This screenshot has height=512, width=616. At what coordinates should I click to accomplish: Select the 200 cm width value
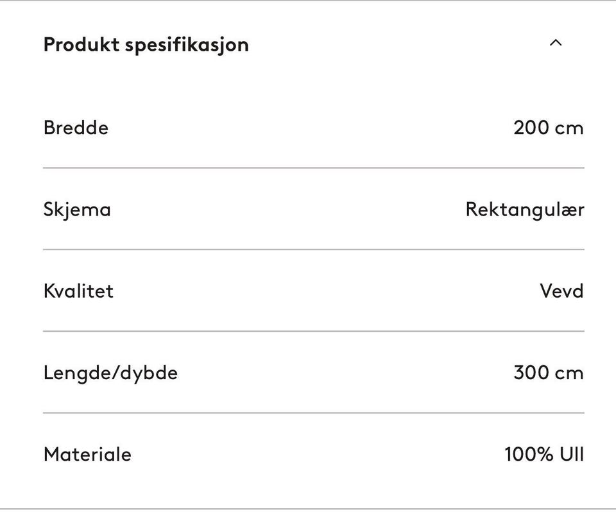[x=548, y=128]
